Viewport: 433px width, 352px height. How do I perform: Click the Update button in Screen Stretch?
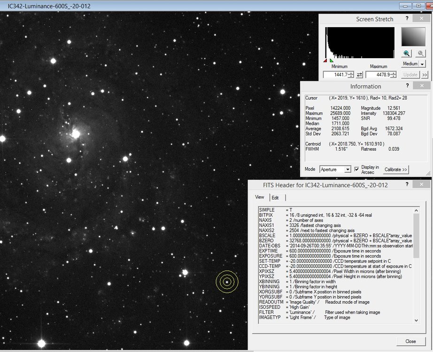pyautogui.click(x=410, y=74)
